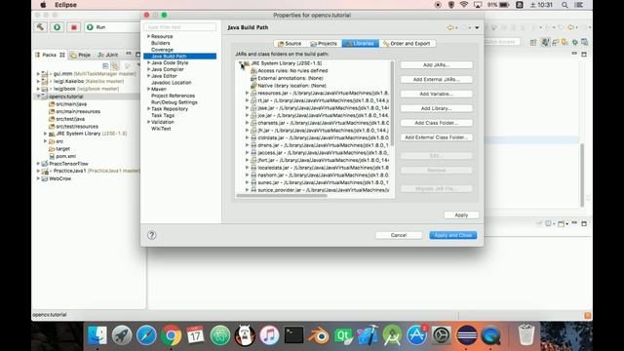Expand the Resource preferences category
The image size is (624, 351).
pos(148,36)
